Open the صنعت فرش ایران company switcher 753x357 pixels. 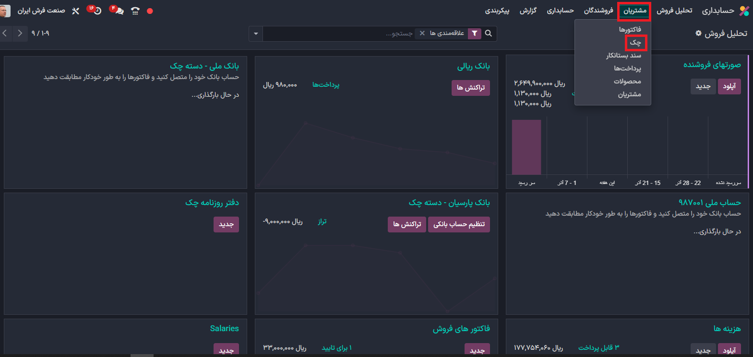pos(41,11)
